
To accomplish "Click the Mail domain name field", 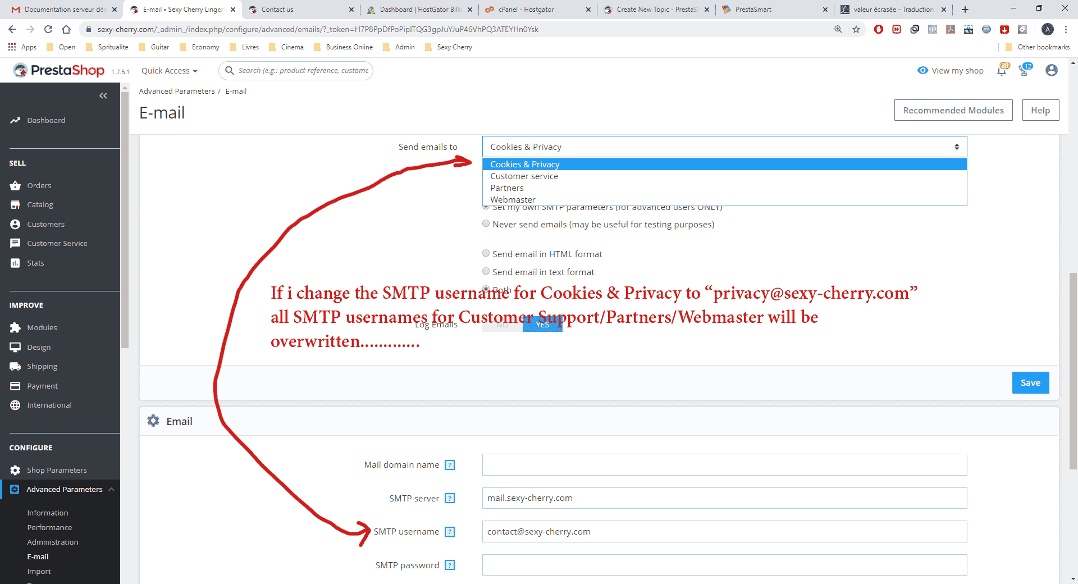I will (x=724, y=465).
